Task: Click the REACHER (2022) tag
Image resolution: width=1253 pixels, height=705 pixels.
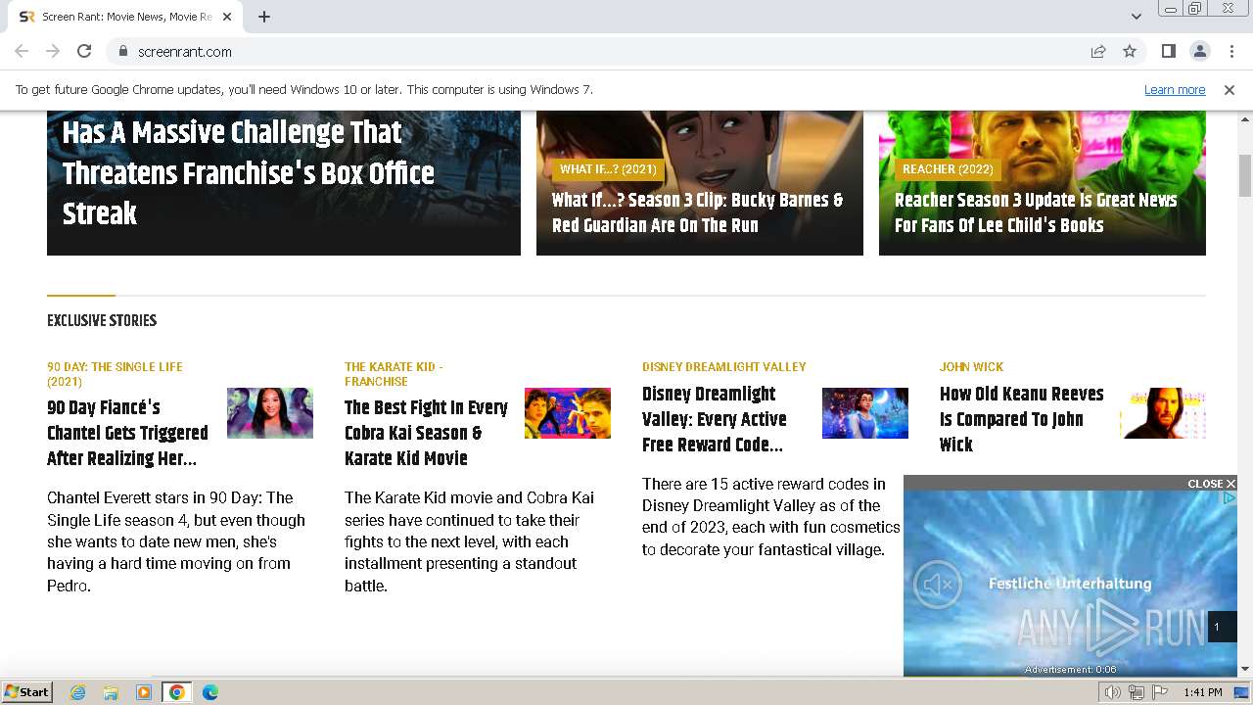Action: coord(948,169)
